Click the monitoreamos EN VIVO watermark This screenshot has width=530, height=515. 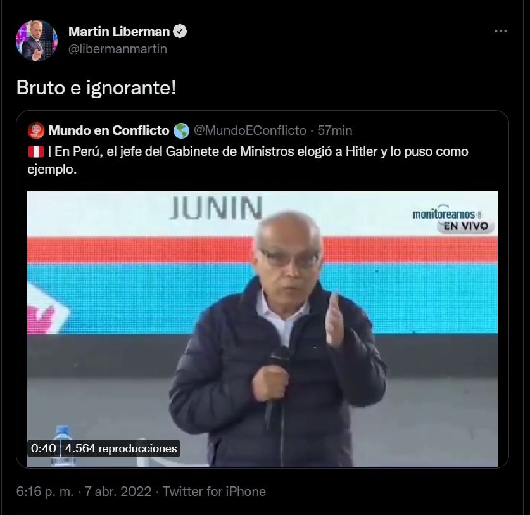[x=452, y=219]
